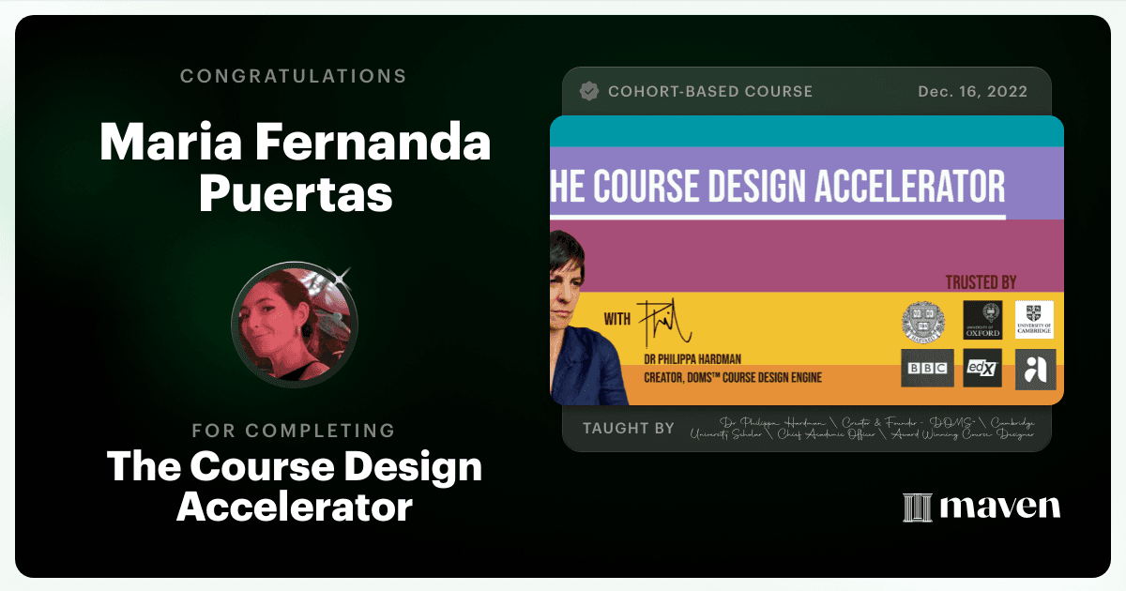Click the Taught By label
The height and width of the screenshot is (591, 1126).
628,429
